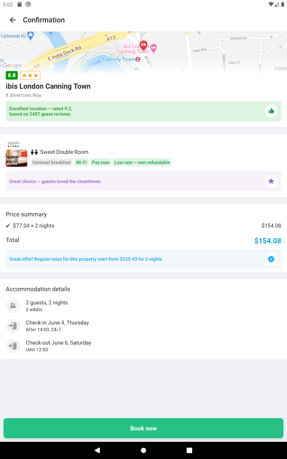Tap the Low rate — non-refundable tag
The width and height of the screenshot is (287, 459).
point(142,162)
